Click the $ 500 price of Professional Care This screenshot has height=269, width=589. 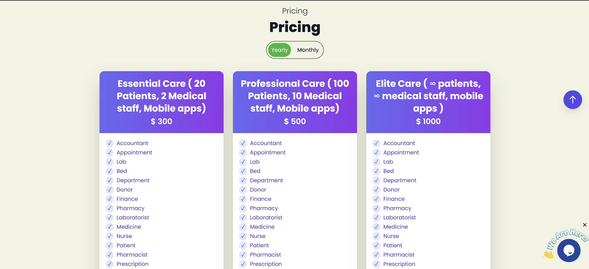coord(295,121)
